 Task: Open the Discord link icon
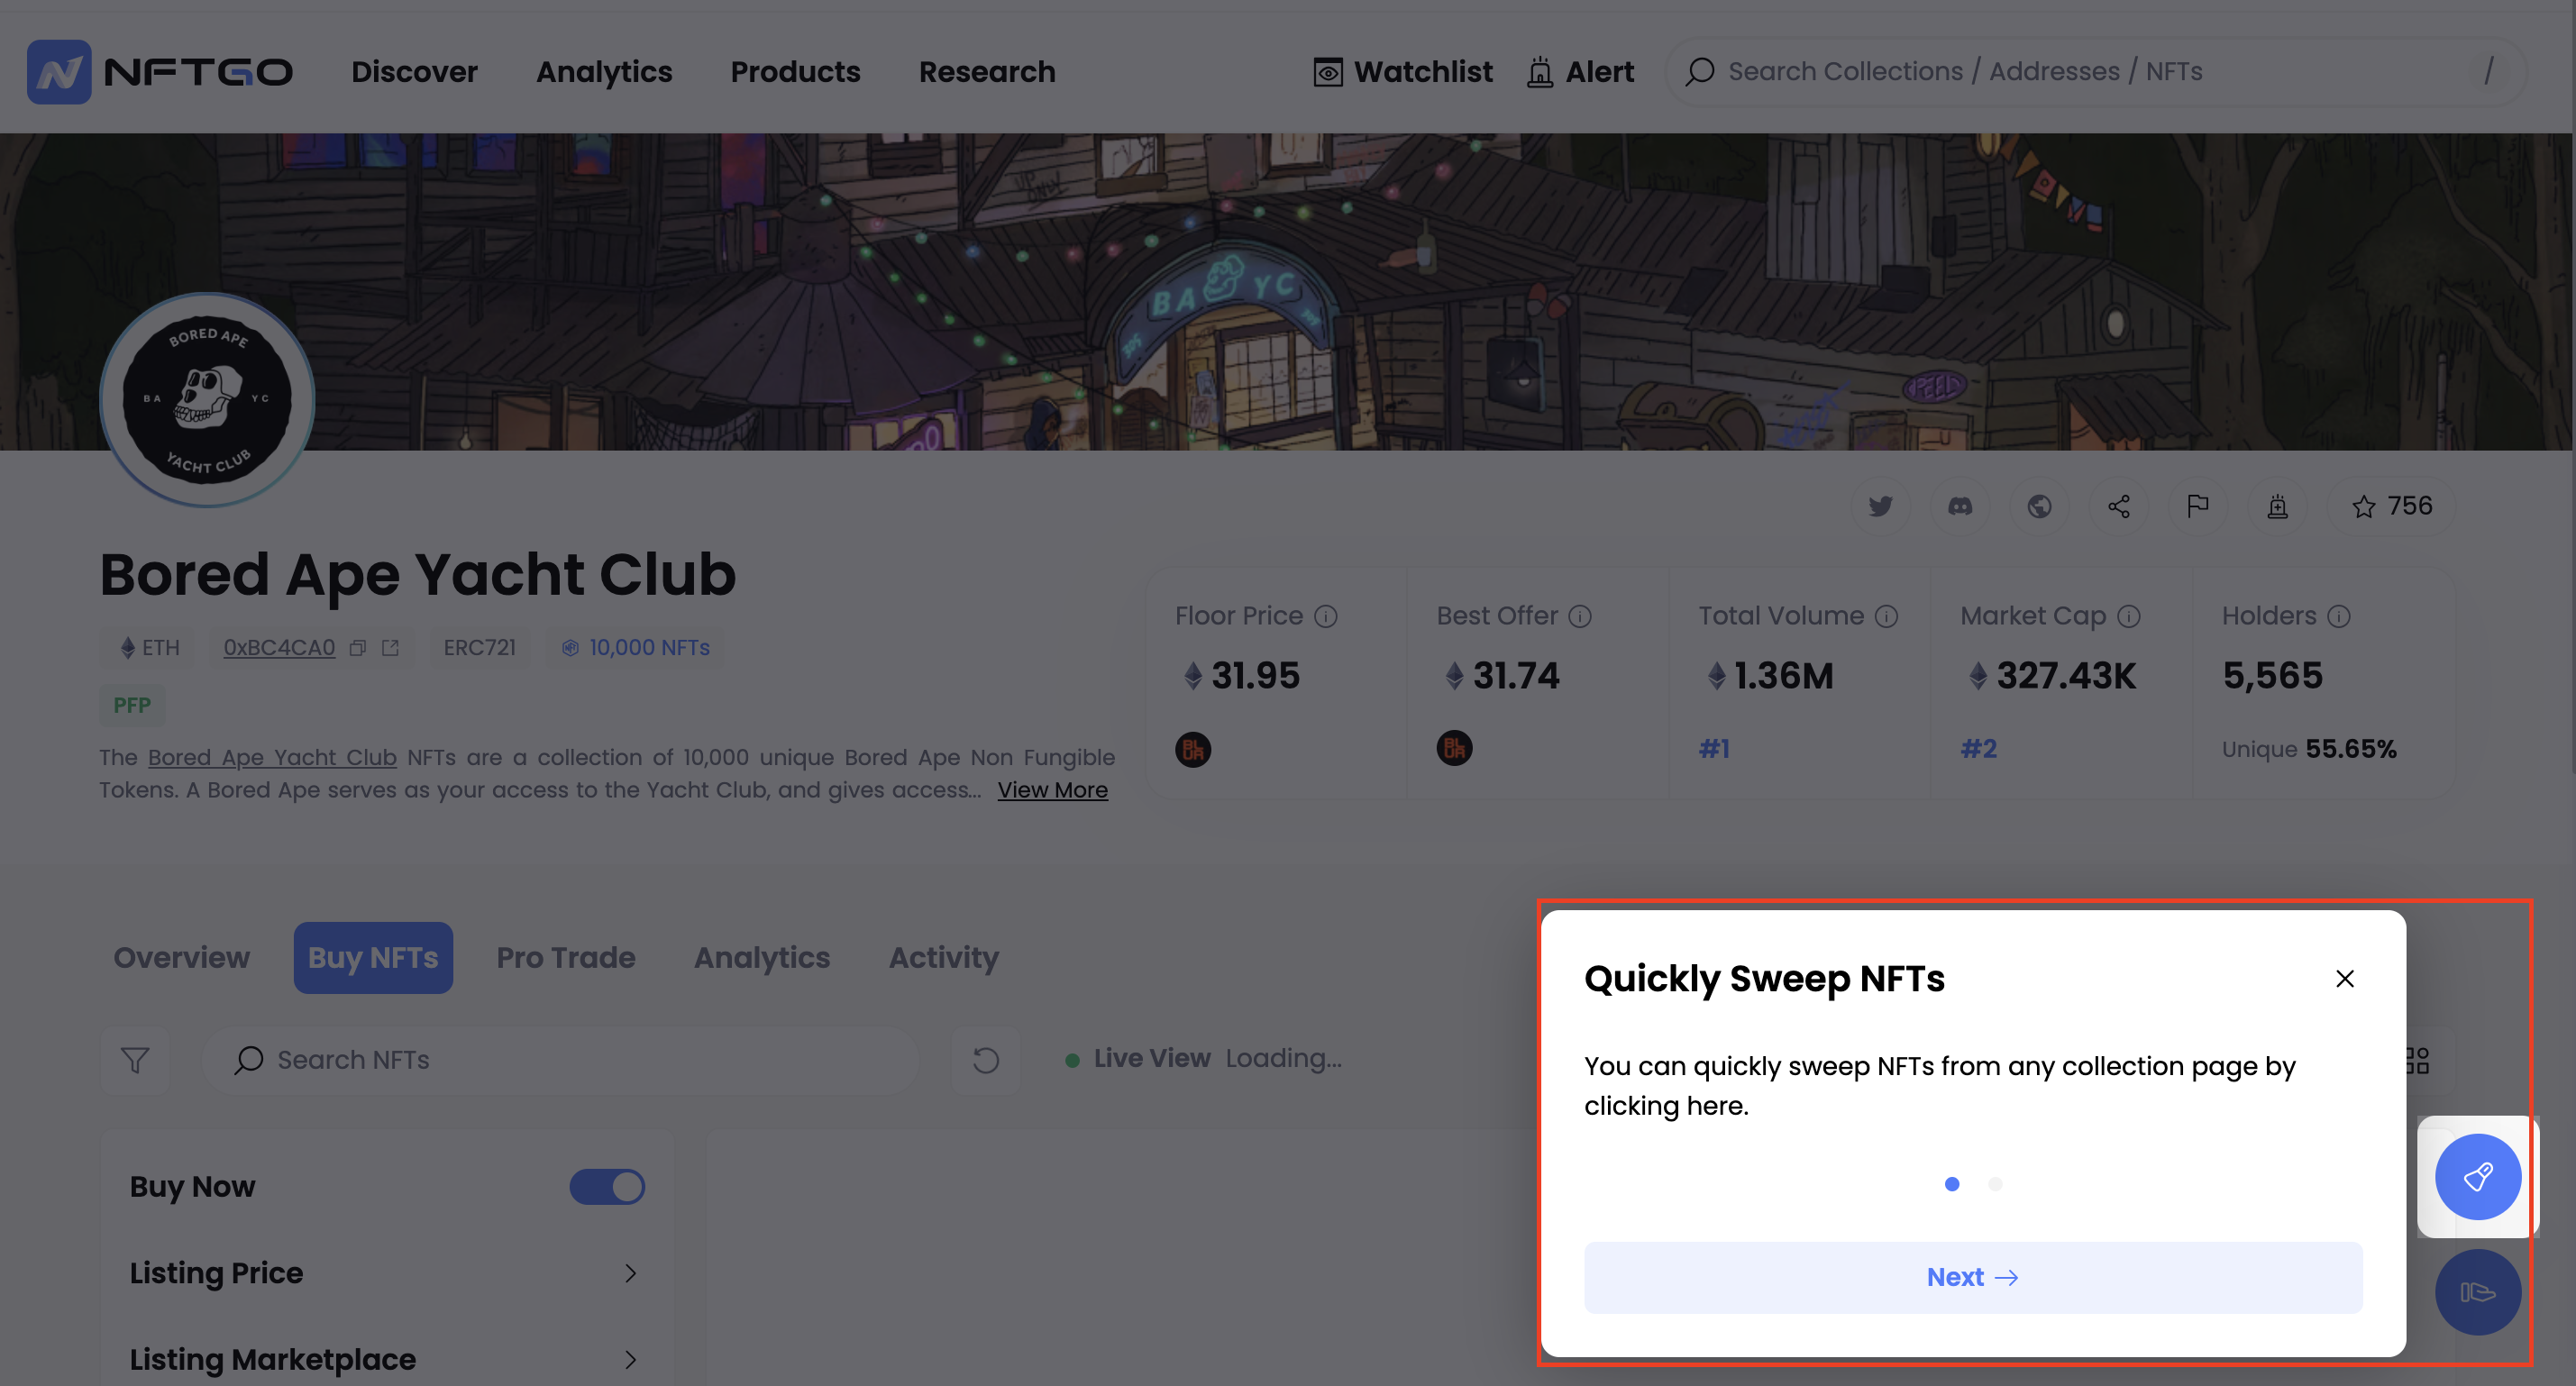[x=1960, y=506]
